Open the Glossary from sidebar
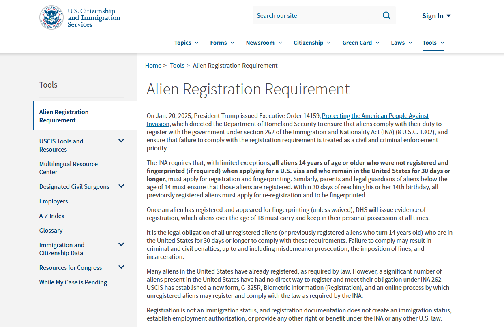The width and height of the screenshot is (504, 327). click(x=51, y=230)
